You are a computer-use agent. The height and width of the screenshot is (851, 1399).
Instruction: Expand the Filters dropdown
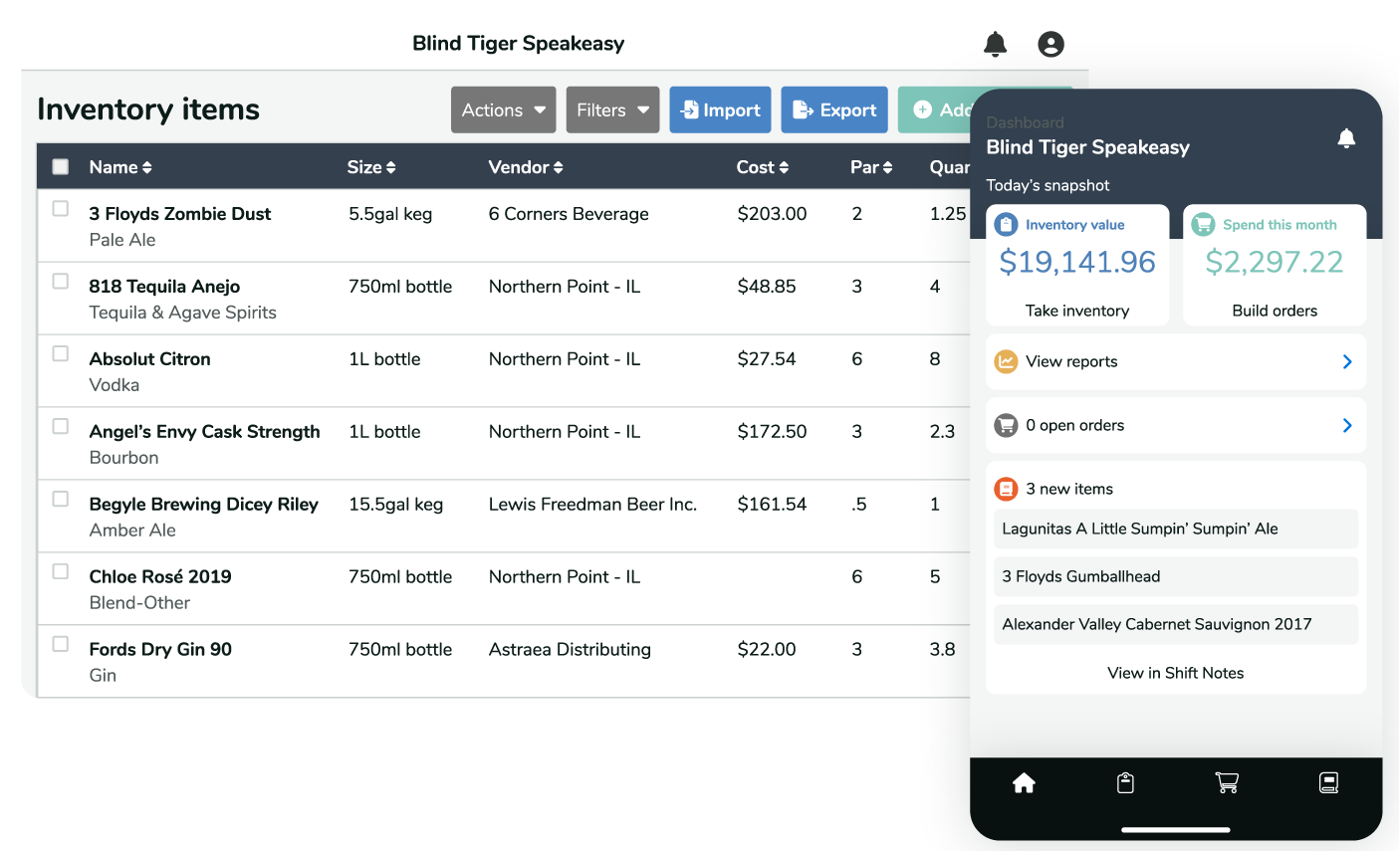pos(612,109)
